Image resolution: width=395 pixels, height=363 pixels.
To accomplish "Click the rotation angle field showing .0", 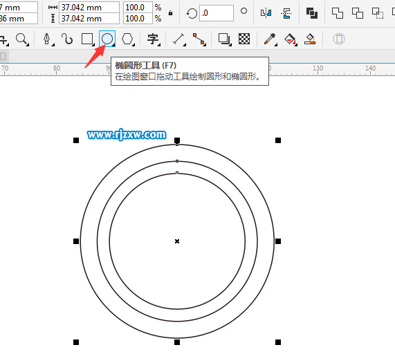I will click(217, 13).
